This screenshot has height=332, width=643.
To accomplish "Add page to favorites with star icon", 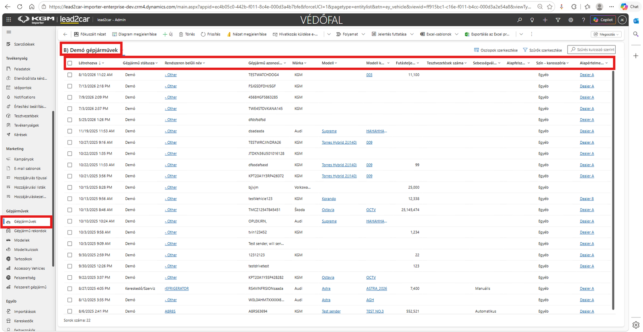I will click(550, 7).
